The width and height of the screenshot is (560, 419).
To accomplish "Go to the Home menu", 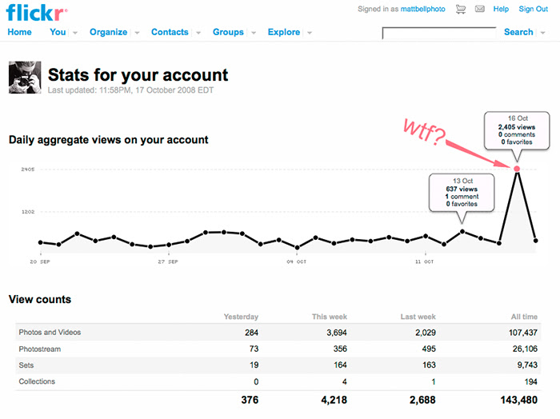I will [x=20, y=32].
